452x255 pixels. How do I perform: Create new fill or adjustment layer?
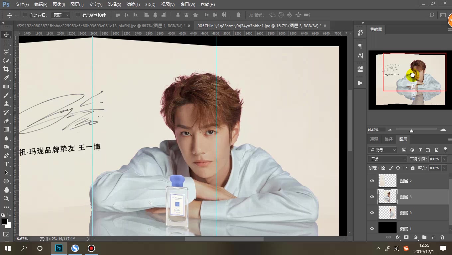[x=415, y=237]
